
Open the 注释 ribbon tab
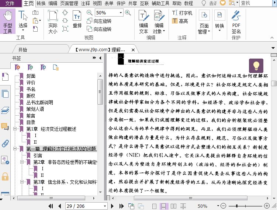[x=85, y=3]
